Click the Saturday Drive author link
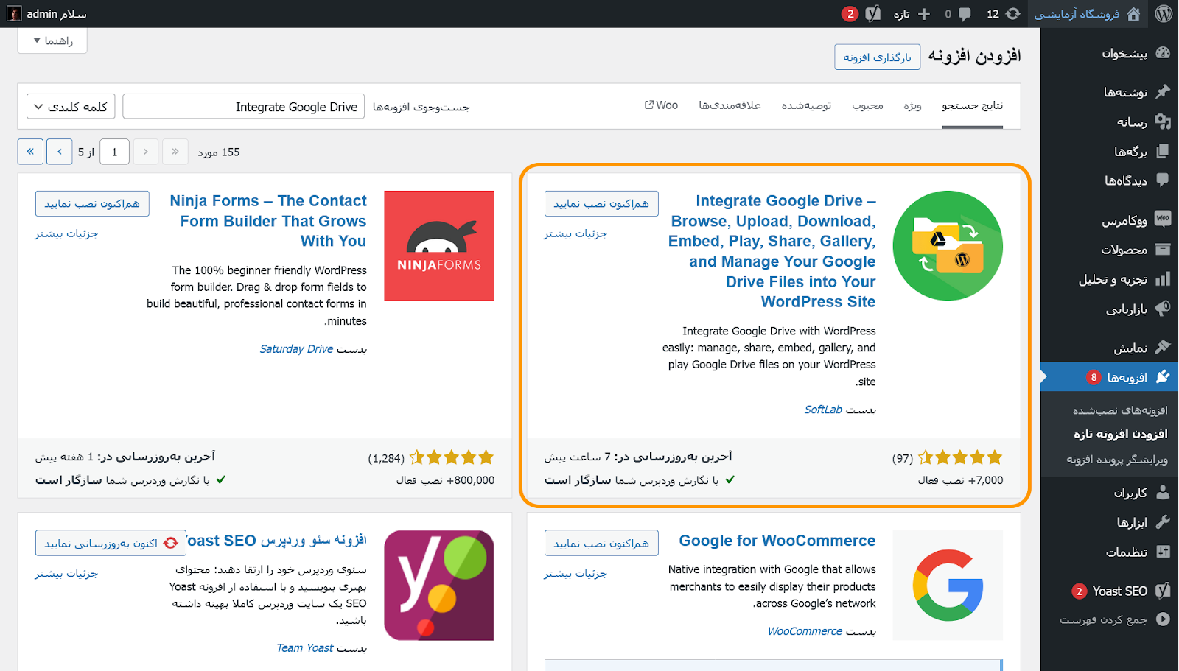The width and height of the screenshot is (1179, 671). click(x=296, y=349)
